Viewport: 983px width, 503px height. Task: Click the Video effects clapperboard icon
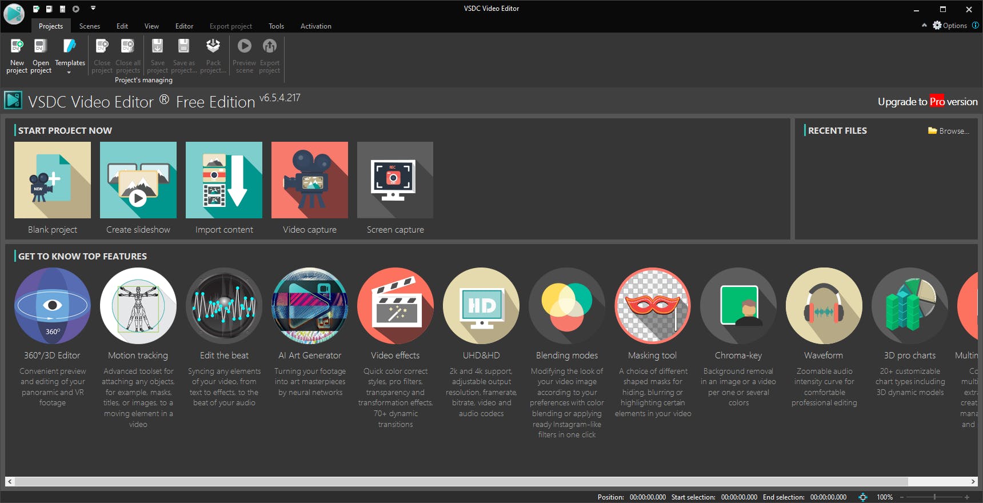395,306
